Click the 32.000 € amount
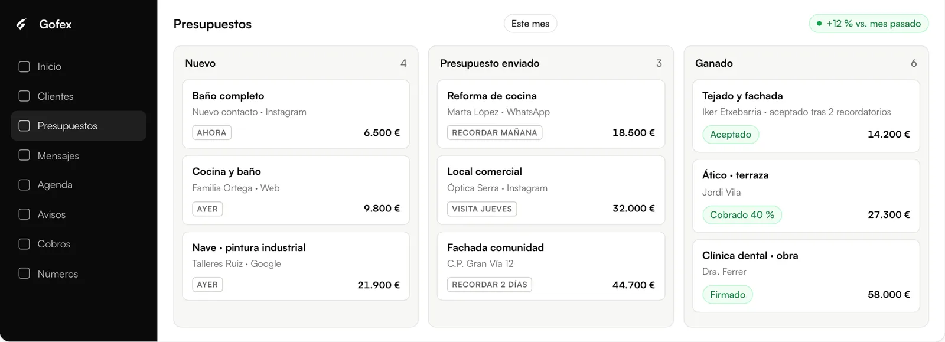 pos(634,209)
